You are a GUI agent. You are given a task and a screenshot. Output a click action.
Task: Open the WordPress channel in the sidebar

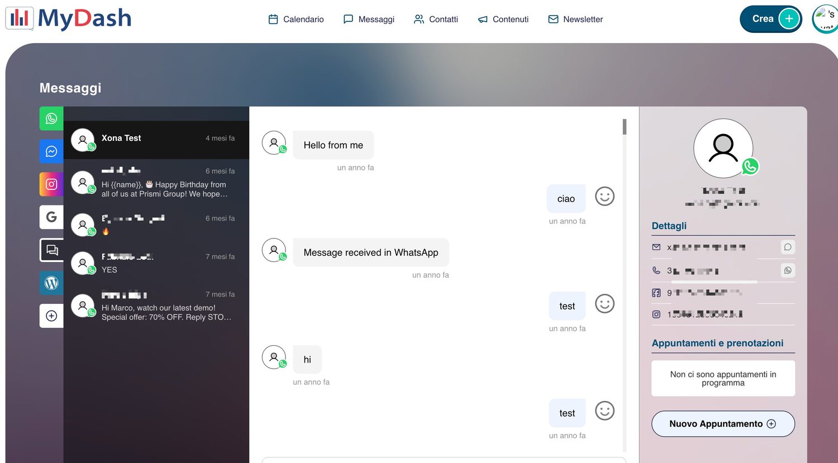pyautogui.click(x=51, y=283)
